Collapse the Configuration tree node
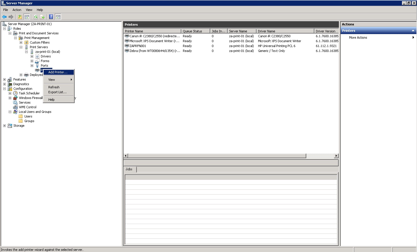The height and width of the screenshot is (252, 417). point(4,89)
